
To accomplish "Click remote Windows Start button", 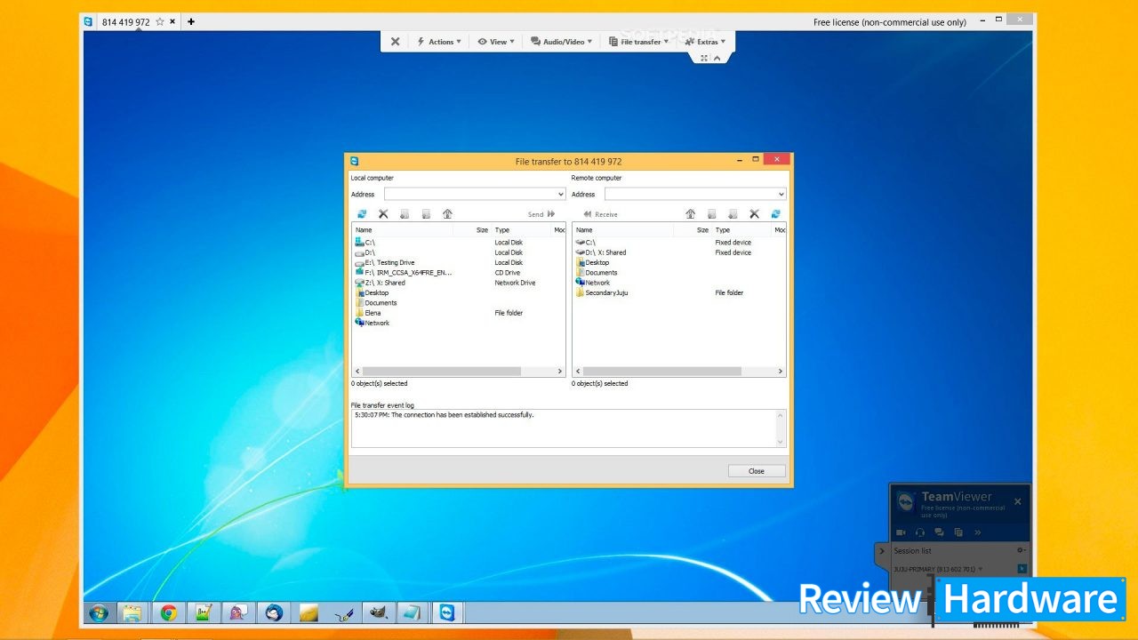I will (99, 612).
